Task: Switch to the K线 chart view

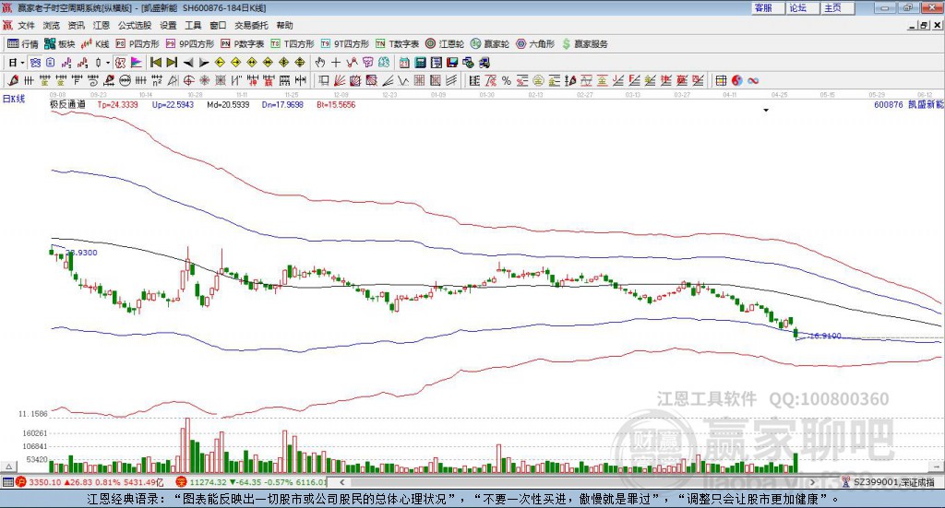Action: tap(95, 44)
